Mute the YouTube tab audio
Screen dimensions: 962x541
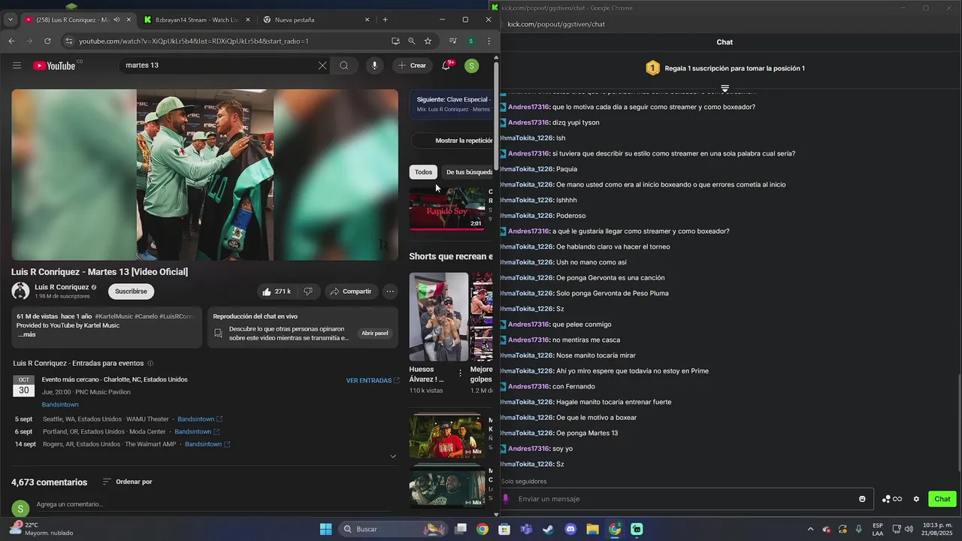116,20
